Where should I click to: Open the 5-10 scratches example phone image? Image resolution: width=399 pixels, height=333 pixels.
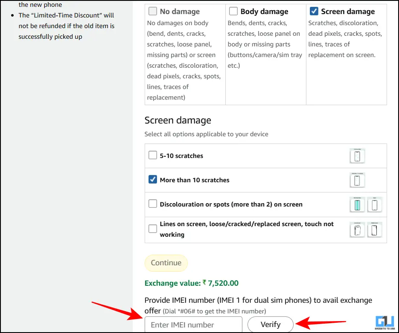point(357,156)
